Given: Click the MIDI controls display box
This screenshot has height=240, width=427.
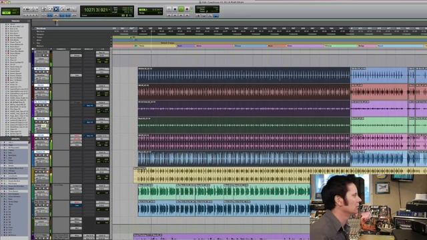Looking at the screenshot, I should click(207, 9).
